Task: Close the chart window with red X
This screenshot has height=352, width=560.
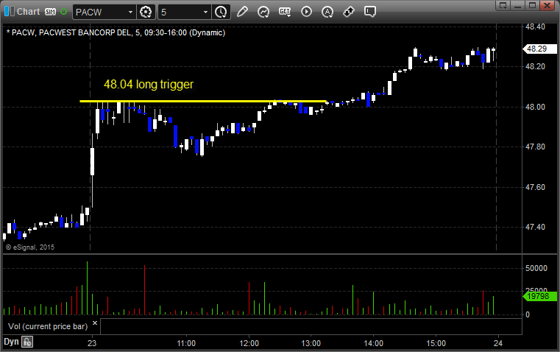Action: [547, 5]
